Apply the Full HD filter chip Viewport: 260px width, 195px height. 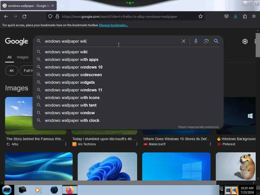click(x=26, y=71)
